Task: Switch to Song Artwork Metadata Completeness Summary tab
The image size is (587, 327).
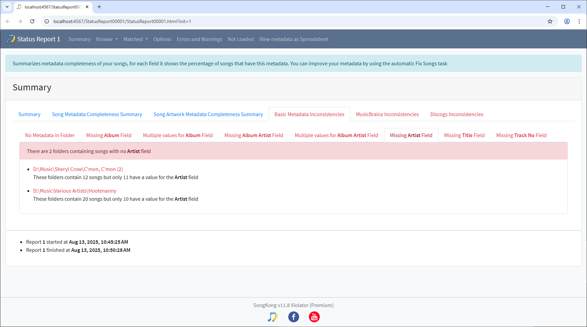Action: pyautogui.click(x=208, y=114)
